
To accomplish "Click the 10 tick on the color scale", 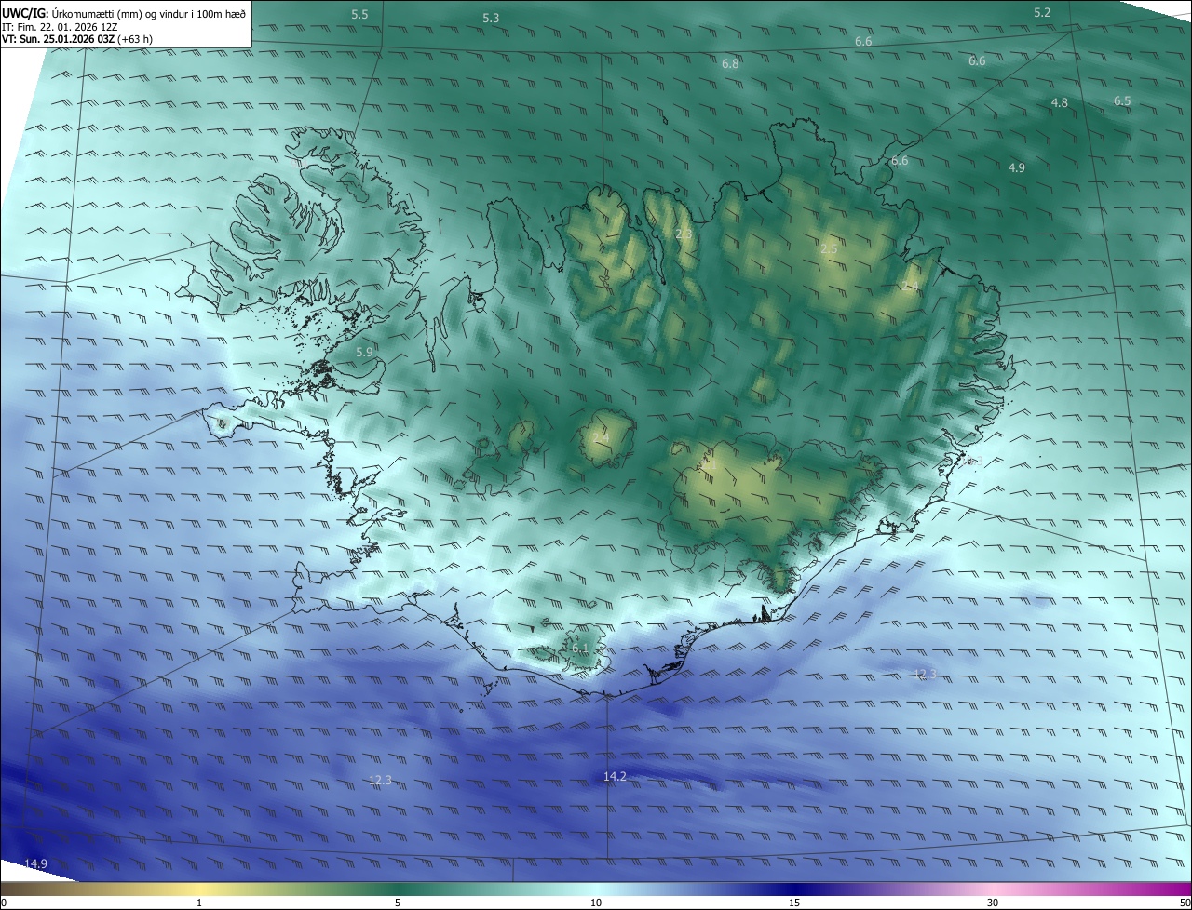I will 596,903.
